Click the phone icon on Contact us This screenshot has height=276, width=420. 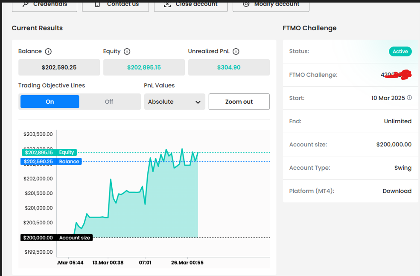tap(97, 4)
